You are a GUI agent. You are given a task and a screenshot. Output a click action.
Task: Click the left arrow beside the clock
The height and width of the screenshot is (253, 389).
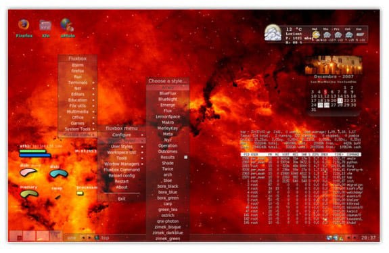348,237
